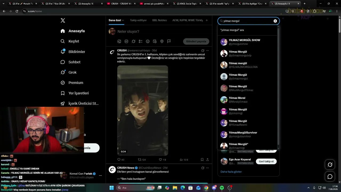Open the YılmazMorgülSurvivor result
This screenshot has width=341, height=192.
pos(248,134)
